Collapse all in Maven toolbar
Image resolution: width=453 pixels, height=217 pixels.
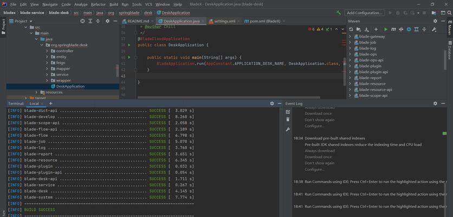pos(424,29)
